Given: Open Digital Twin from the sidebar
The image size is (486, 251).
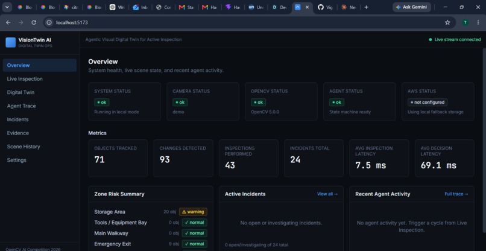Looking at the screenshot, I should pos(40,92).
